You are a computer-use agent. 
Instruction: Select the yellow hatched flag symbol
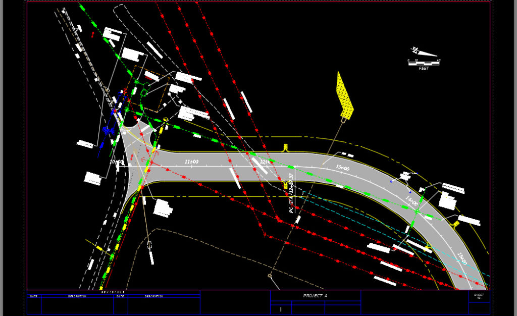tap(343, 96)
